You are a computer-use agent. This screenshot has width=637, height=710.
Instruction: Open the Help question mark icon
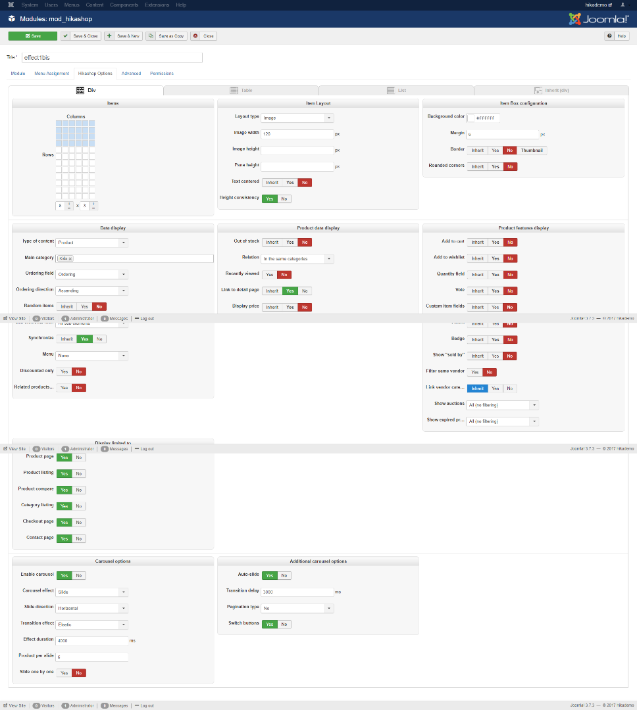pyautogui.click(x=609, y=35)
